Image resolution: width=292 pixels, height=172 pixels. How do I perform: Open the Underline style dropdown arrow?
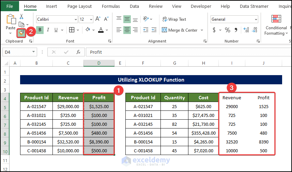pos(62,30)
